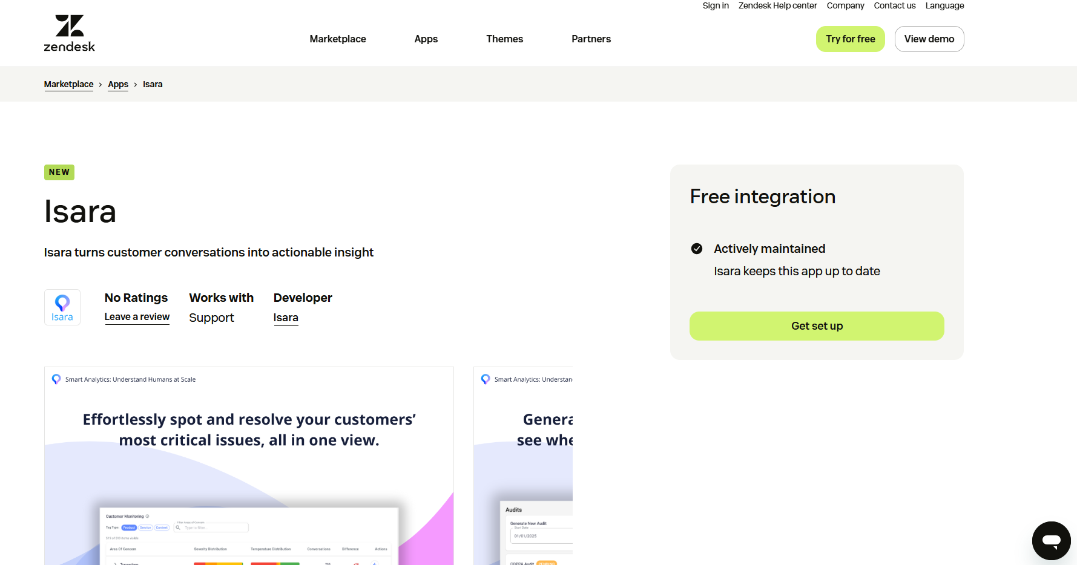The width and height of the screenshot is (1077, 565).
Task: Open the Apps nav item
Action: [x=426, y=39]
